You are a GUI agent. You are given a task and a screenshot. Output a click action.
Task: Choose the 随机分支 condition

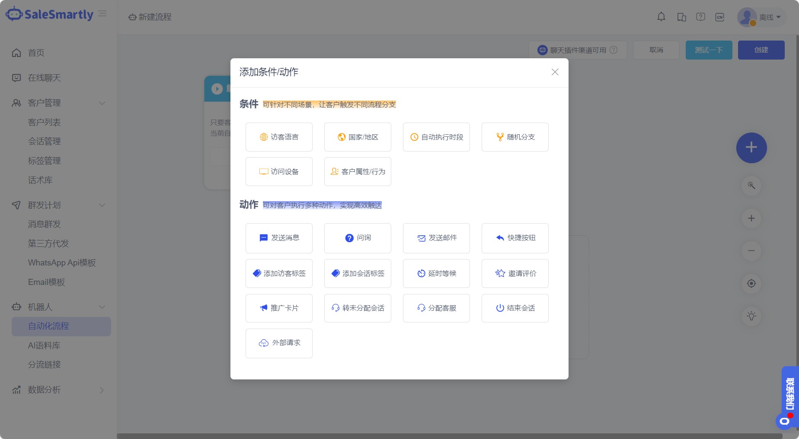[515, 137]
